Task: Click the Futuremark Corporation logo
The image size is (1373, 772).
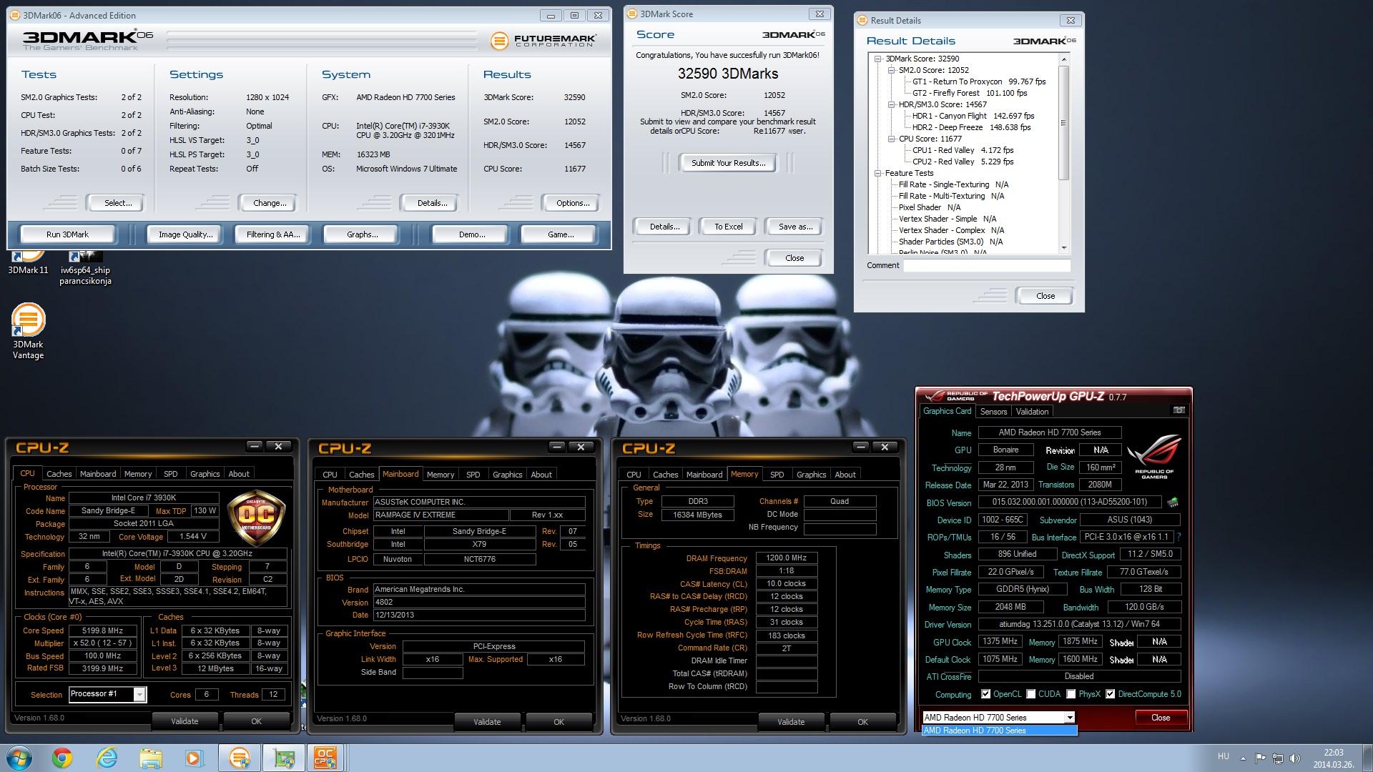Action: point(543,41)
